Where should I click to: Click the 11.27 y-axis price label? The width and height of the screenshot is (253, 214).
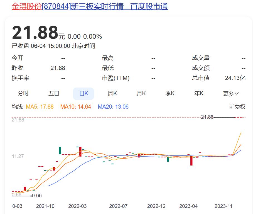tap(18, 156)
